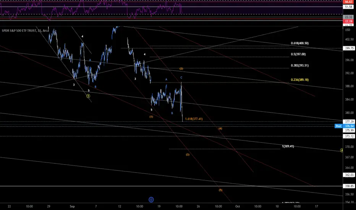The image size is (356, 210).
Task: Click the red 17.19 indicator value
Action: [348, 21]
